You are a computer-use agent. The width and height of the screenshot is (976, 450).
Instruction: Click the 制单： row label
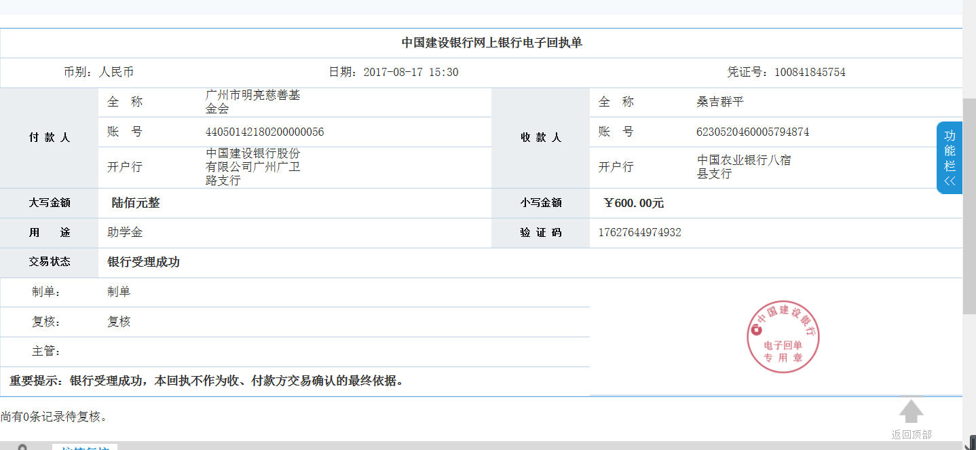[47, 292]
